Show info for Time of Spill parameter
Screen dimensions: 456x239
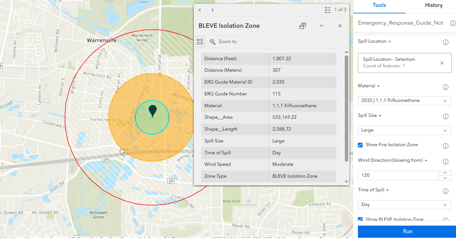[x=446, y=191]
